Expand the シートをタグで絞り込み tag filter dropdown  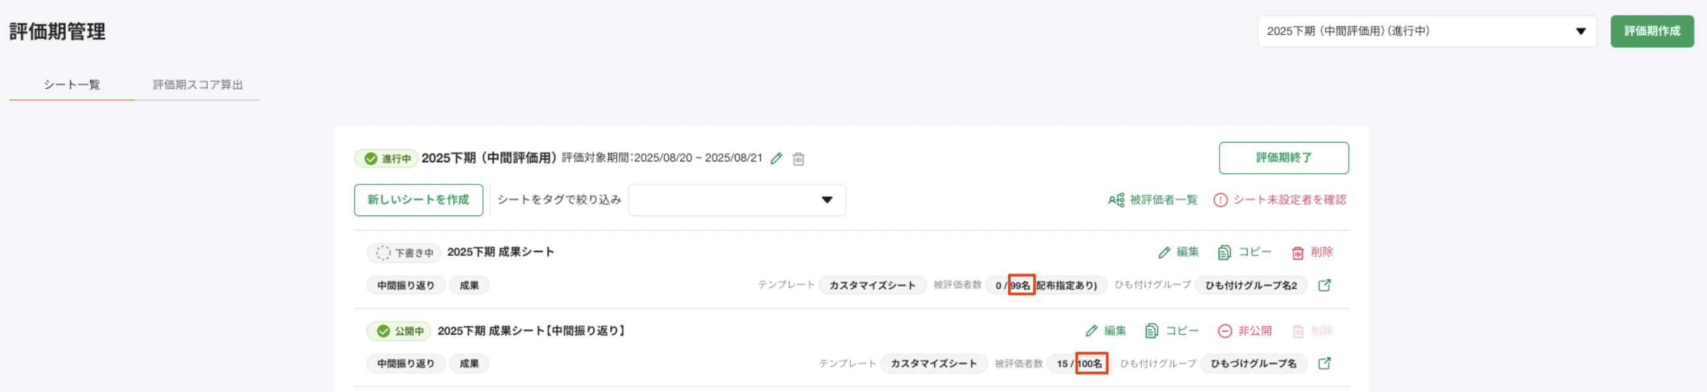[x=736, y=200]
